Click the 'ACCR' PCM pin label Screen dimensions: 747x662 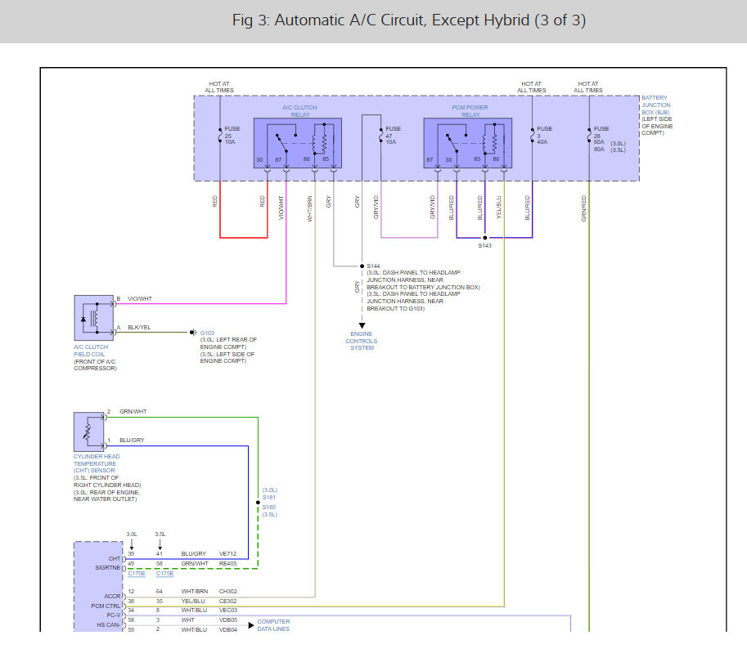click(x=112, y=597)
